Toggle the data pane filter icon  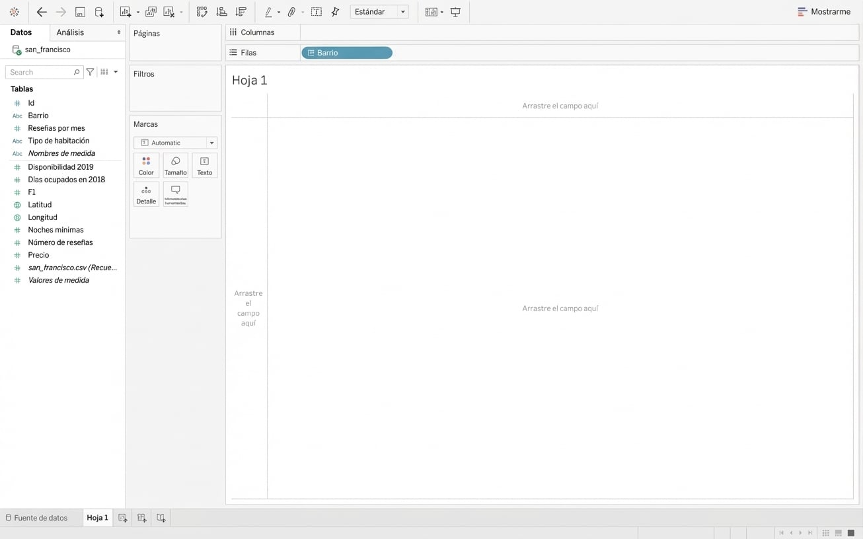[x=91, y=72]
